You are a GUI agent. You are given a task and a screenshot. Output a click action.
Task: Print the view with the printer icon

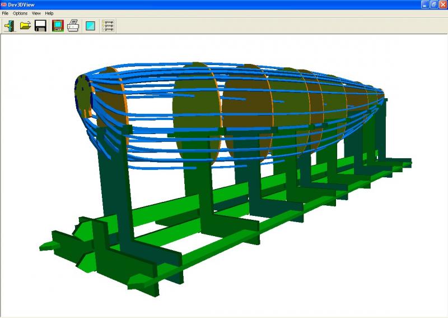point(73,26)
